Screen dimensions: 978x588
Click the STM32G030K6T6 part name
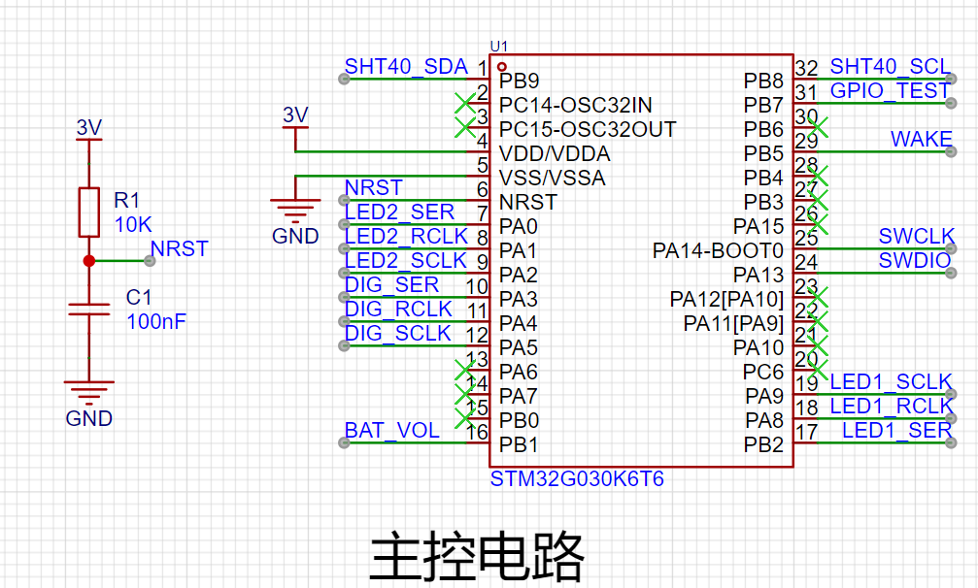click(577, 479)
